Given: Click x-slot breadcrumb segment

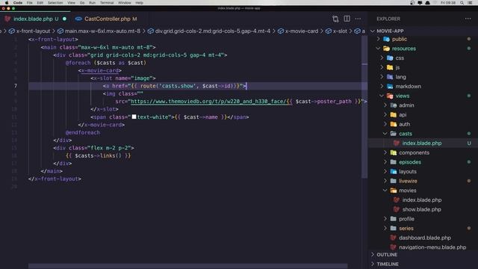Looking at the screenshot, I should click(x=340, y=31).
